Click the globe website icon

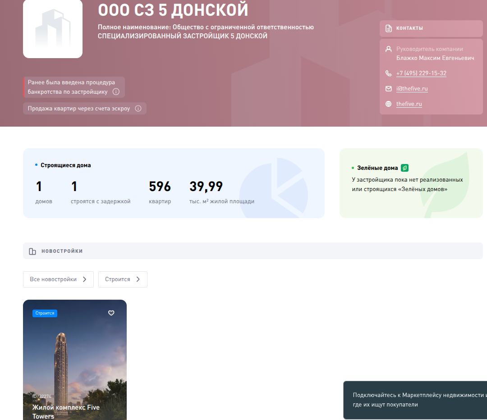tap(389, 104)
